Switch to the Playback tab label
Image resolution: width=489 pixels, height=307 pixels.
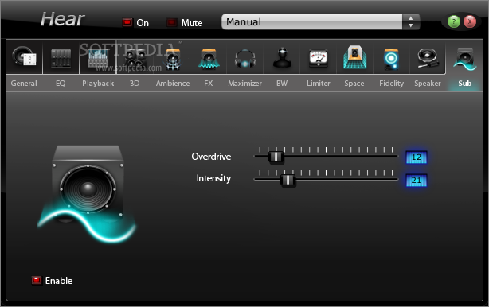98,84
